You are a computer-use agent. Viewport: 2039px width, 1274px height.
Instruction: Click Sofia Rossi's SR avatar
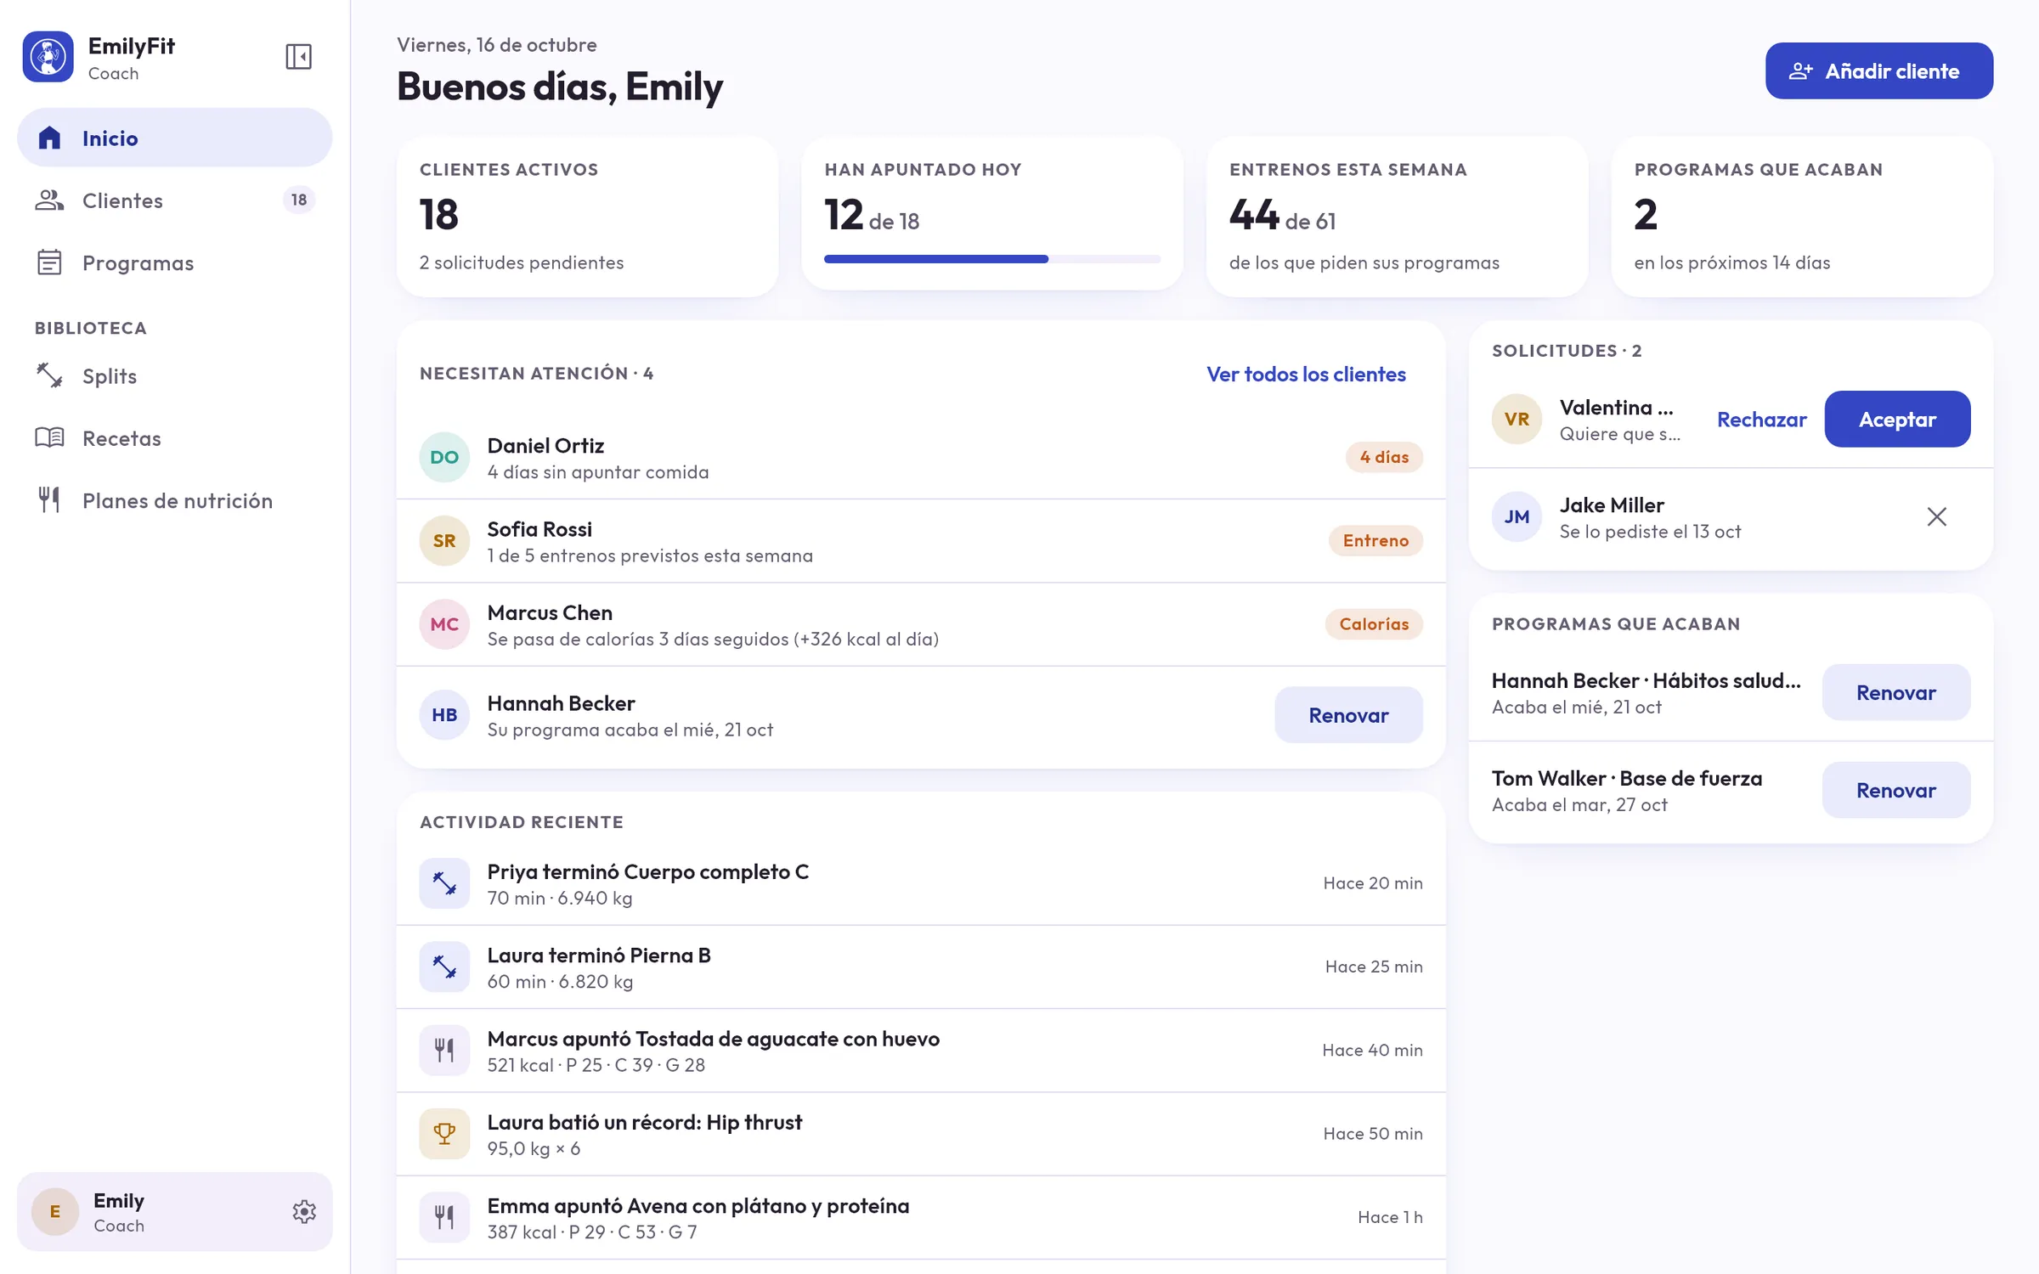(444, 540)
